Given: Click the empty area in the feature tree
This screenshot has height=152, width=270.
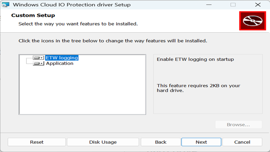Looking at the screenshot, I should click(82, 92).
